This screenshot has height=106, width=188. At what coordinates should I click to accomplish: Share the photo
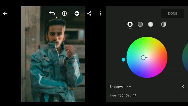coord(89,14)
